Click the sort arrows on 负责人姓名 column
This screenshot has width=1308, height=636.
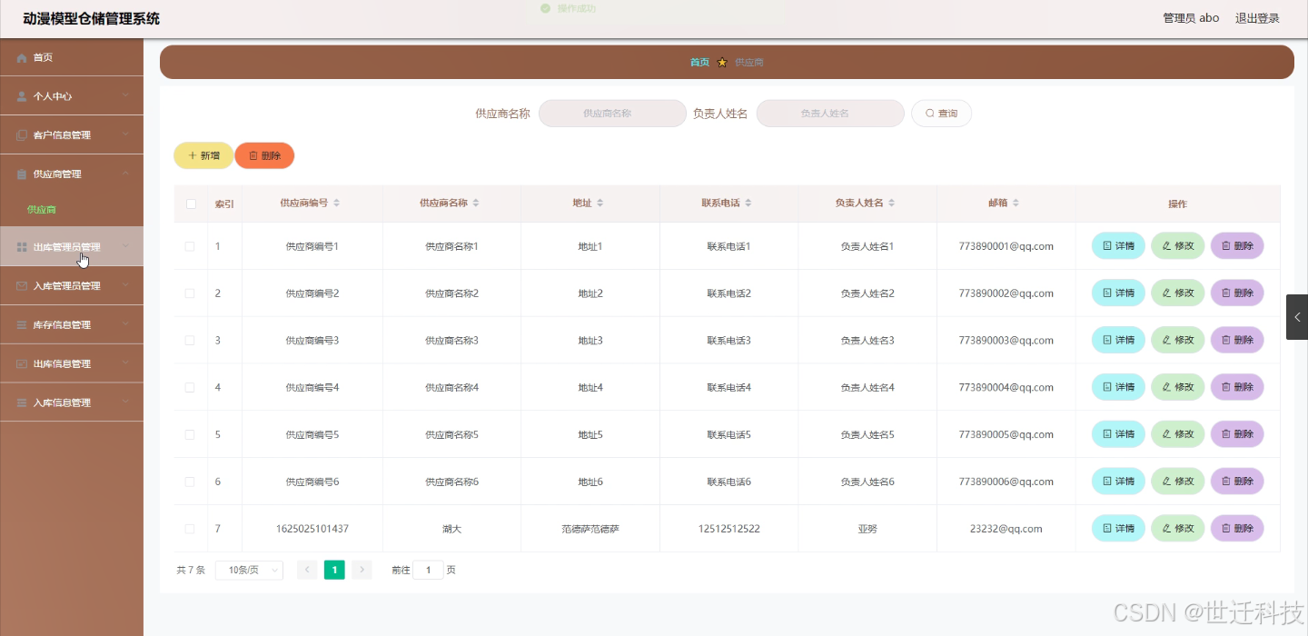click(892, 204)
